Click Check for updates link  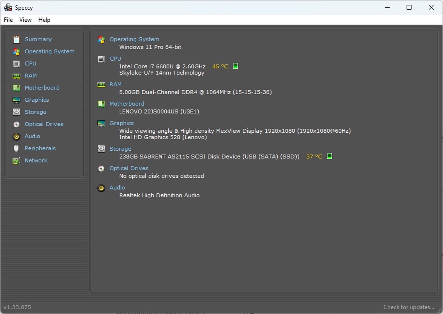tap(409, 307)
